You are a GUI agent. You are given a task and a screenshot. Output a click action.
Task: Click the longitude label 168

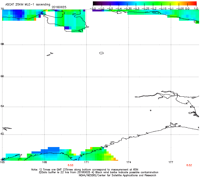click(44, 162)
